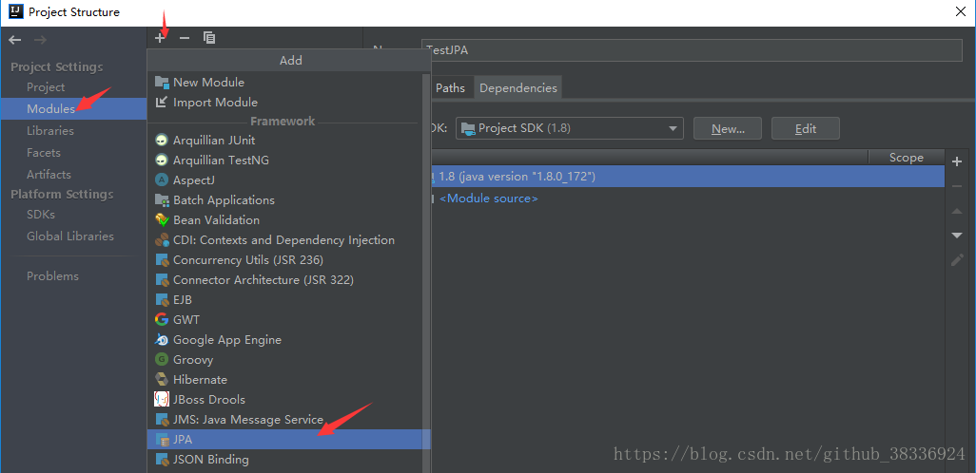This screenshot has width=976, height=473.
Task: Click the Copy module toolbar icon
Action: coord(209,38)
